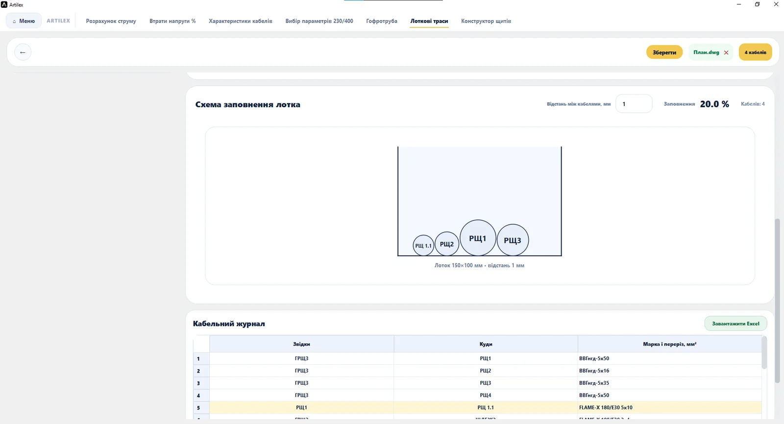Click FLAME-X 180/E30 5x10 cell
Image resolution: width=784 pixels, height=424 pixels.
pos(669,407)
